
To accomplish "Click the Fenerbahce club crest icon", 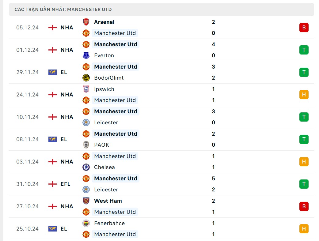I will [x=86, y=223].
